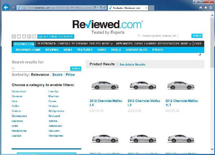Open 2013 Chevrolet Malibu LS car thumbnail
Screen dimensions: 215x155
pyautogui.click(x=143, y=85)
